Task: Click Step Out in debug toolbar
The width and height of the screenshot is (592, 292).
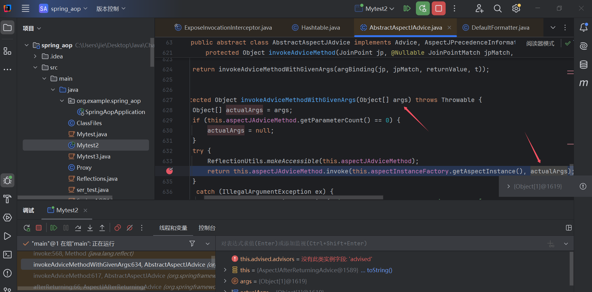Action: pos(102,228)
